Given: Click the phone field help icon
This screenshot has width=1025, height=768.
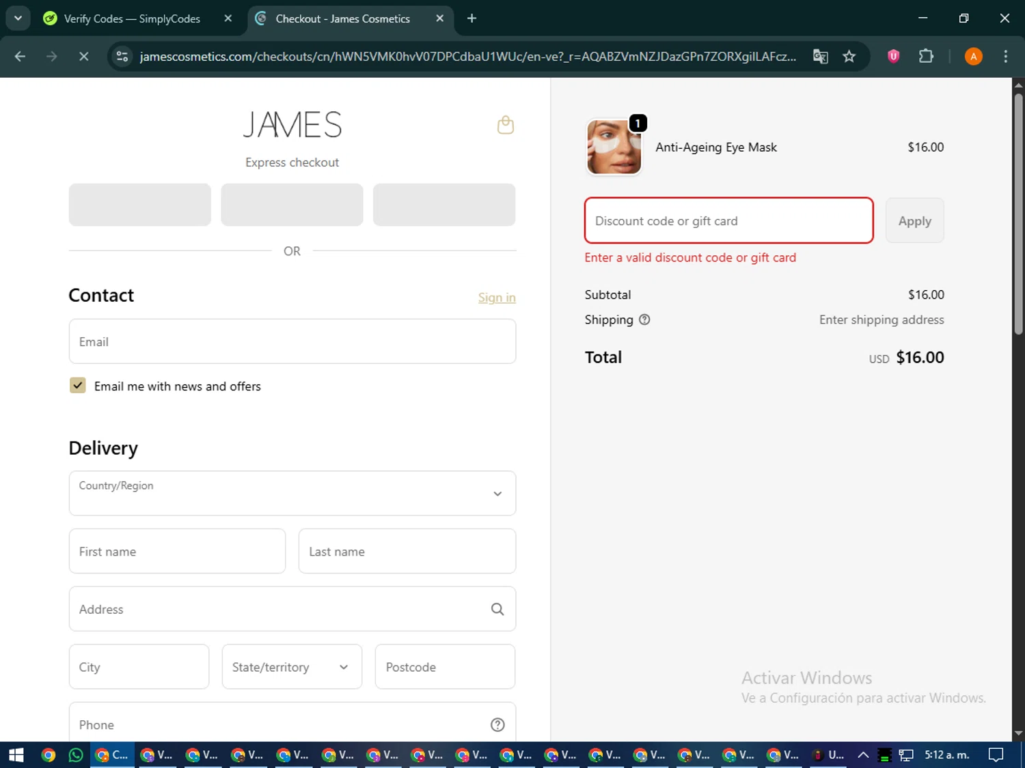Looking at the screenshot, I should pos(497,725).
